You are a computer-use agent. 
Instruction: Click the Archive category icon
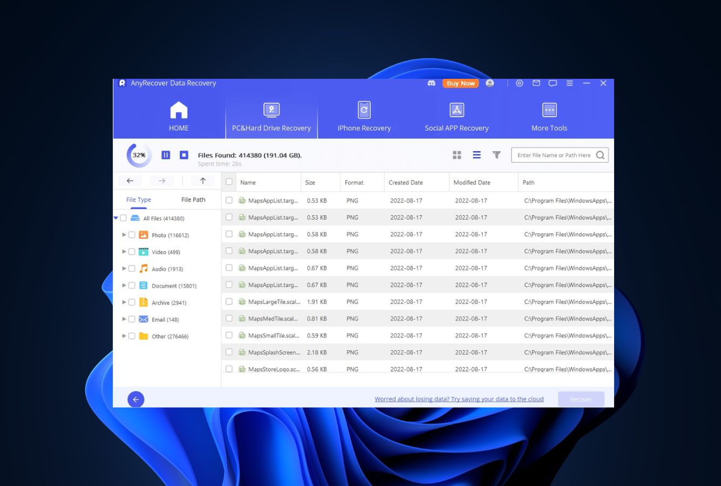tap(144, 302)
